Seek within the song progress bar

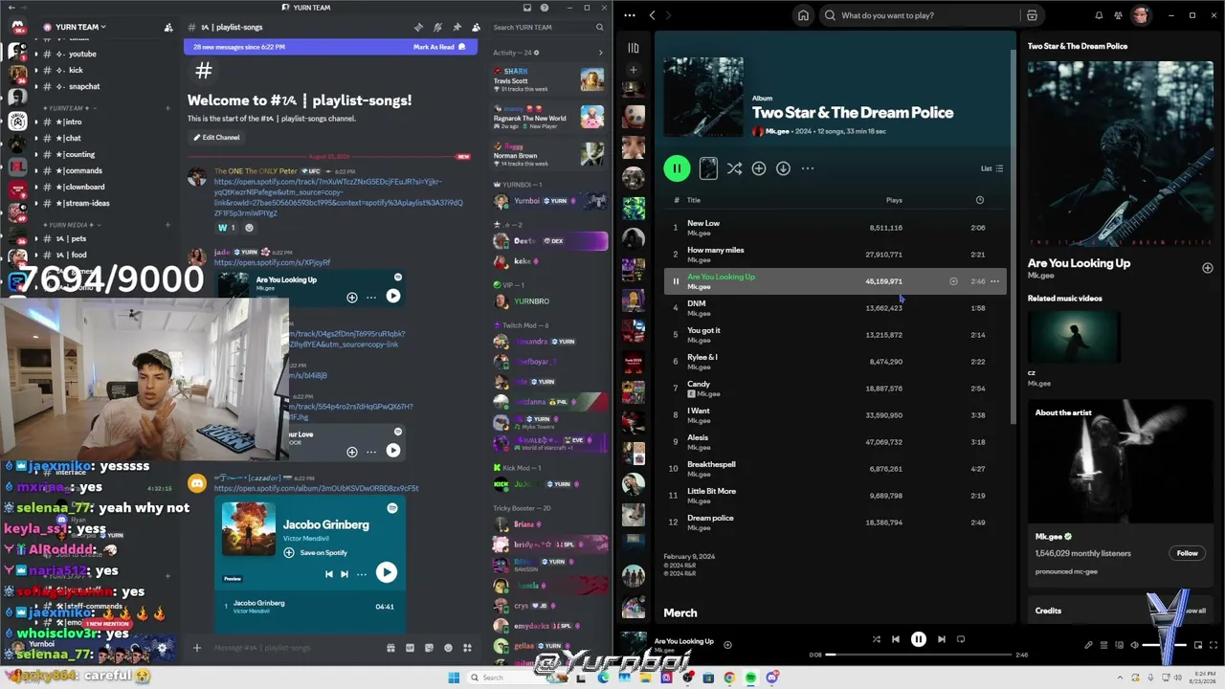point(919,655)
